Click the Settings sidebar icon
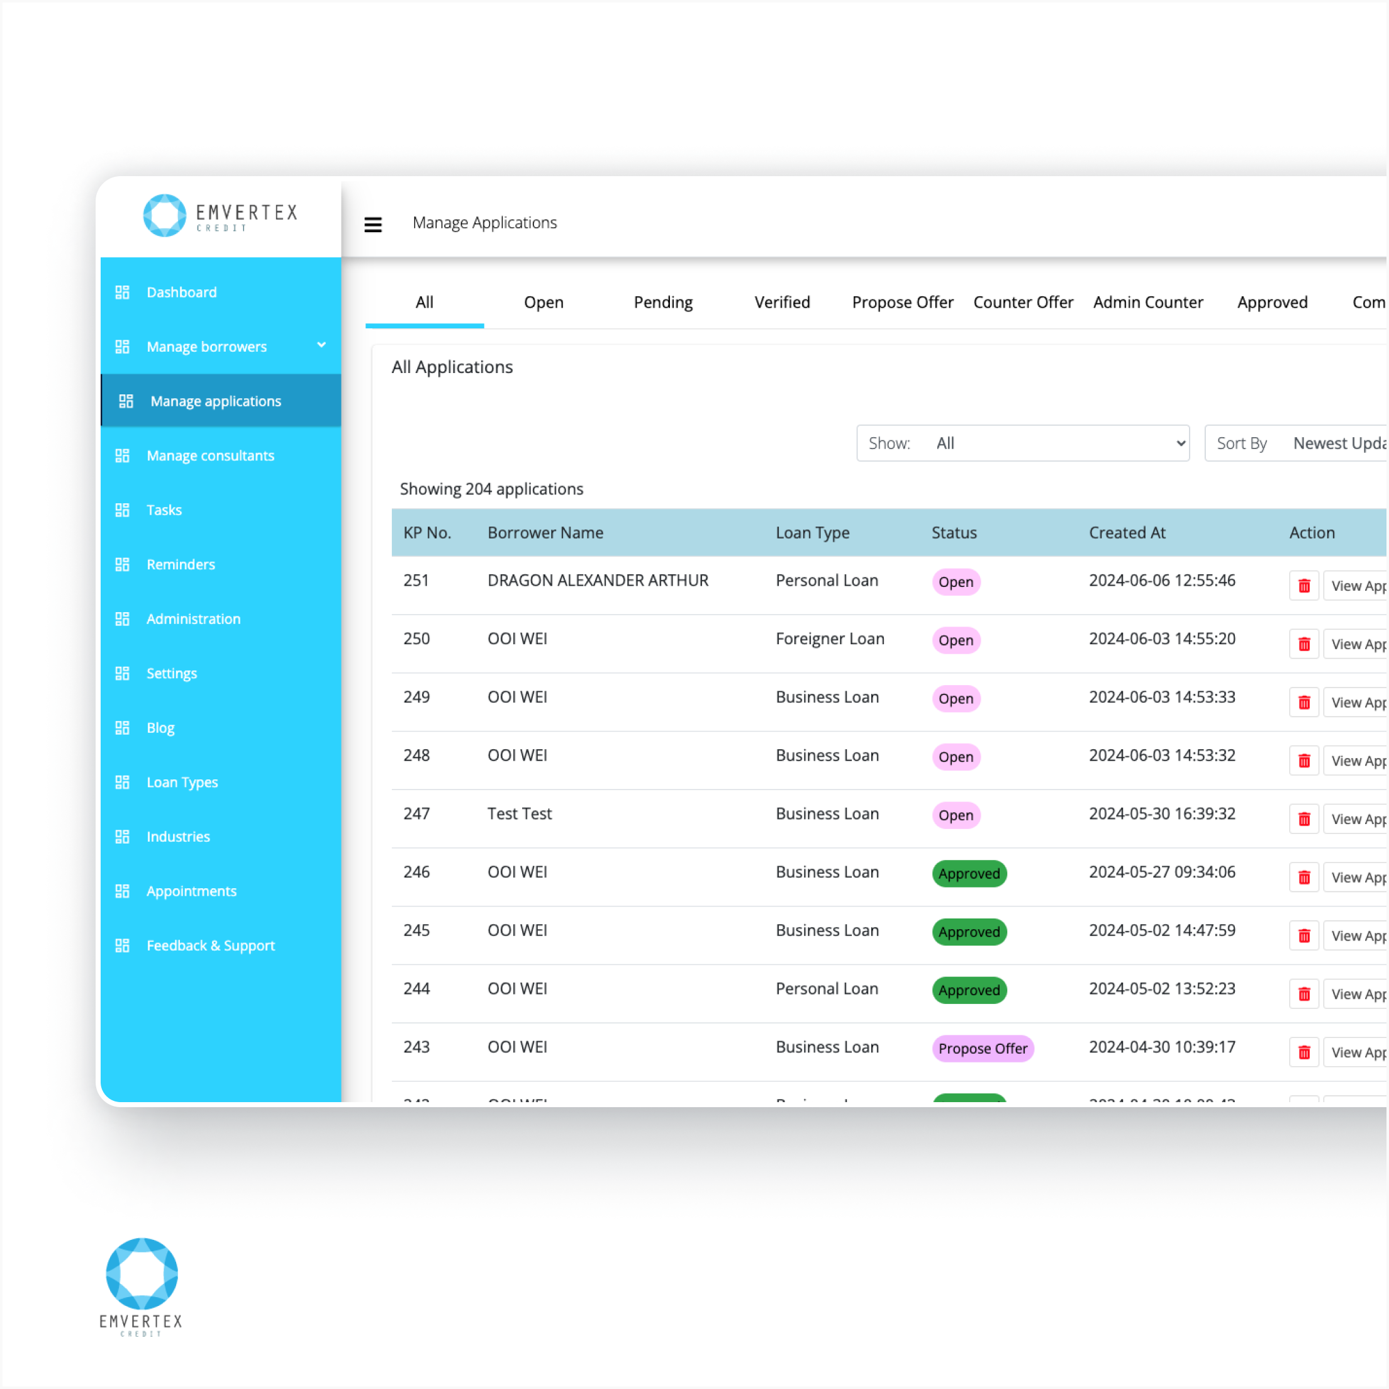Screen dimensions: 1389x1389 [122, 673]
